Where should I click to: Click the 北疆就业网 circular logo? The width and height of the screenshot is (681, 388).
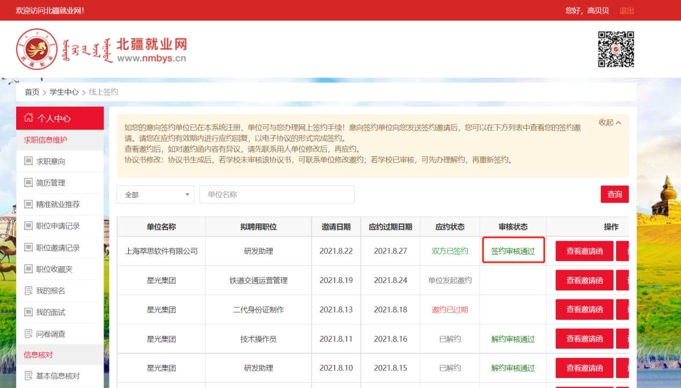(x=36, y=49)
